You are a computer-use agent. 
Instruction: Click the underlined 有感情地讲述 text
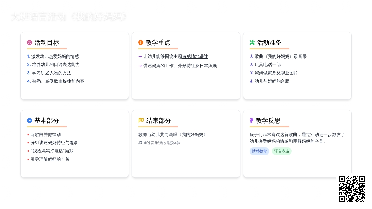[x=195, y=56]
